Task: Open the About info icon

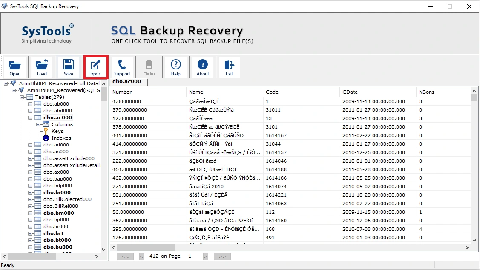Action: pyautogui.click(x=203, y=64)
